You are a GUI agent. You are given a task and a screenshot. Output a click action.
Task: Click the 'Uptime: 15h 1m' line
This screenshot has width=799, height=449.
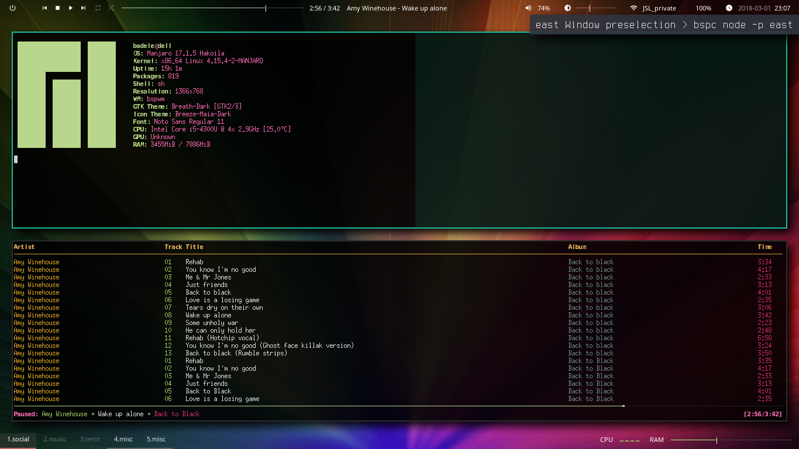click(157, 68)
